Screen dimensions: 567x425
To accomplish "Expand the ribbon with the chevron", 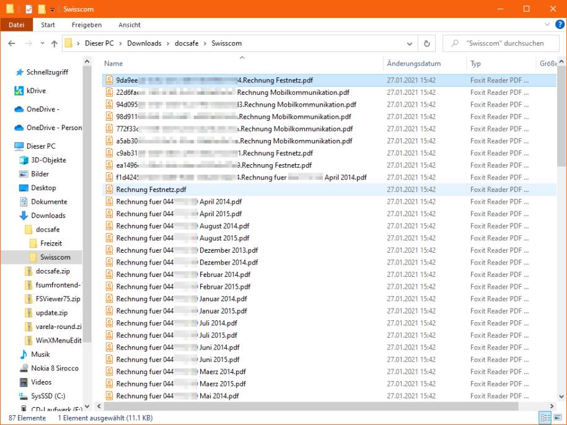I will click(547, 25).
